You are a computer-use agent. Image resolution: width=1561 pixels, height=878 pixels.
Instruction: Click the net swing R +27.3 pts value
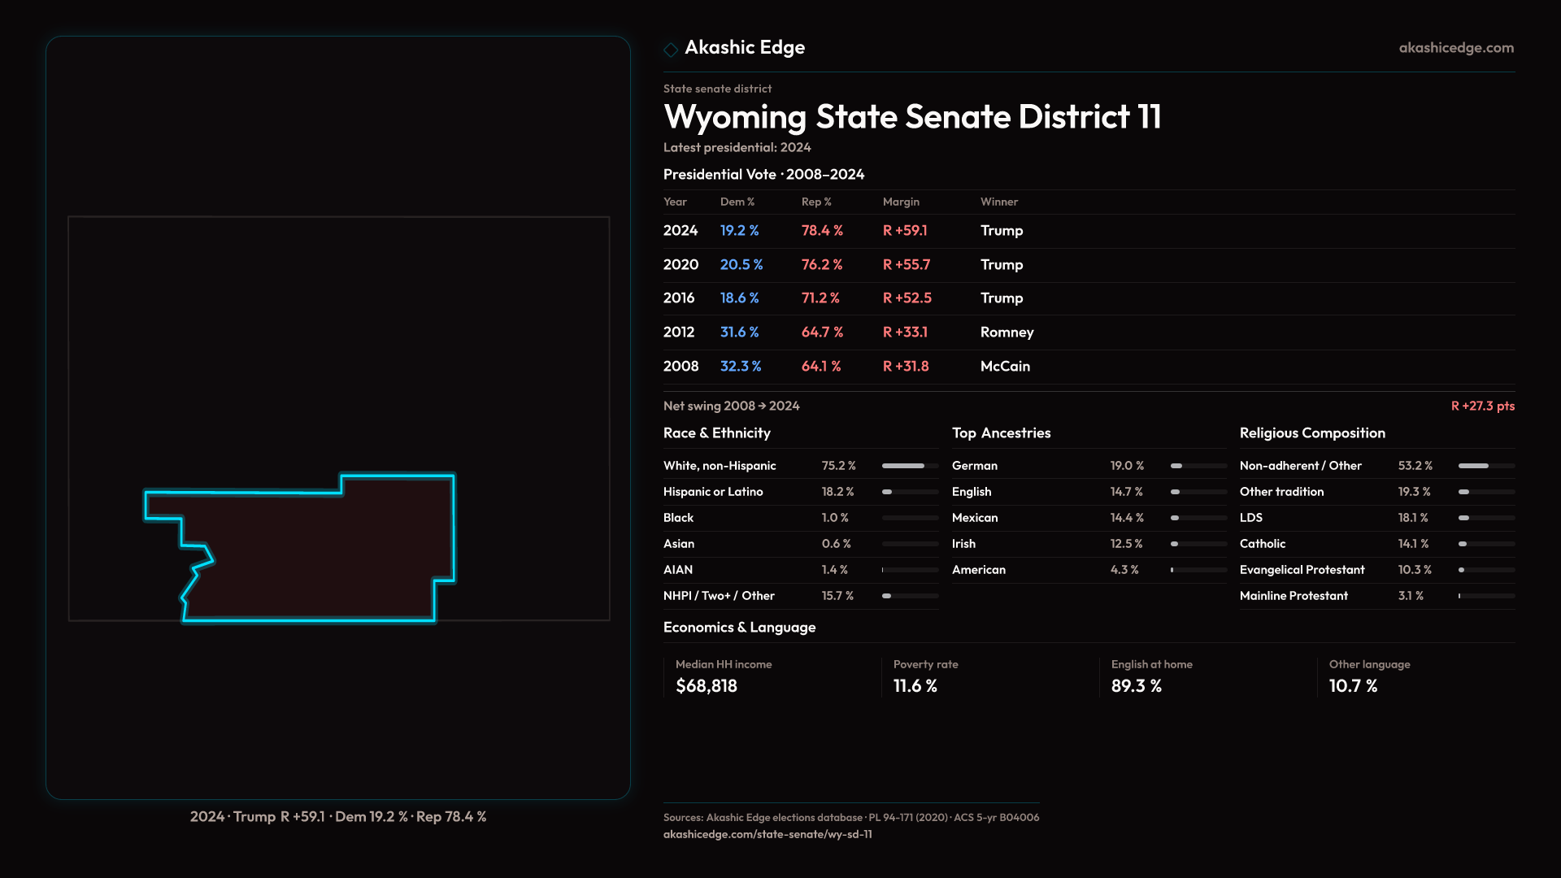click(x=1482, y=406)
